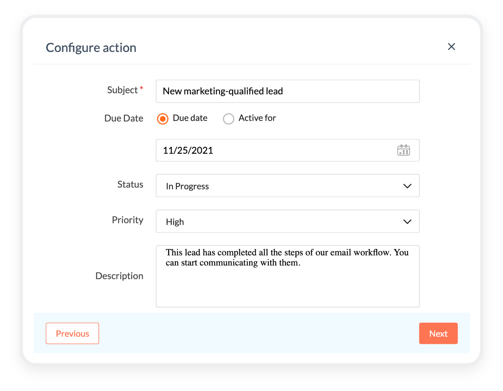This screenshot has height=391, width=503.
Task: Click the 'Subject' field label
Action: click(x=122, y=90)
